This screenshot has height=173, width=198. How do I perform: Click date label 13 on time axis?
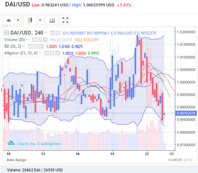tap(43, 154)
